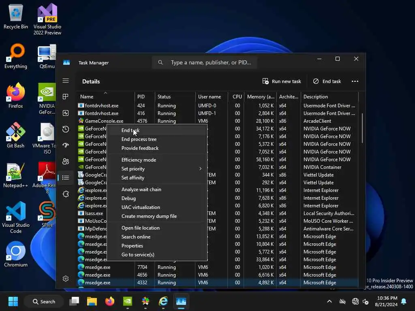Click End task toolbar button
The height and width of the screenshot is (311, 415).
[x=327, y=81]
